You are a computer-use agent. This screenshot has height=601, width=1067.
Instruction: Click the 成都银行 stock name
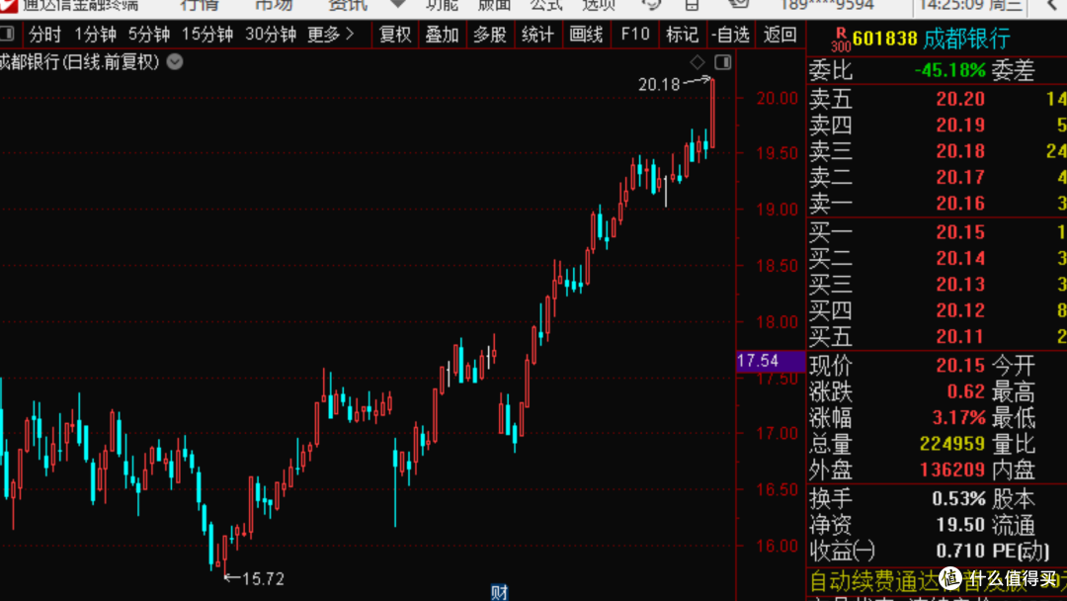point(967,39)
